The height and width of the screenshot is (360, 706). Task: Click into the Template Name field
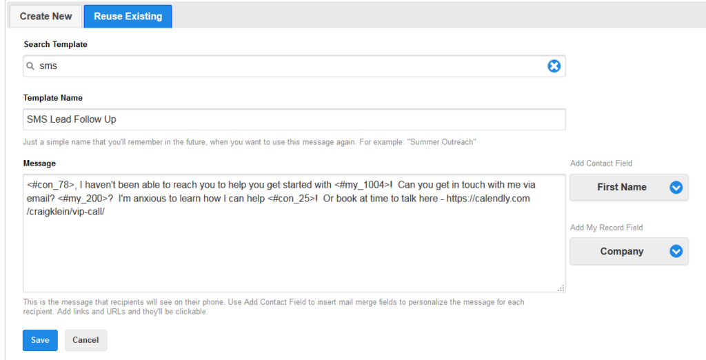click(x=294, y=119)
